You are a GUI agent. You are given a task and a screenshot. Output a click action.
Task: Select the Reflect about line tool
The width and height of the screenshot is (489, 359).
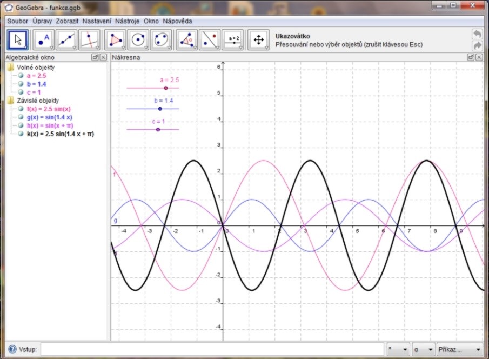(210, 40)
